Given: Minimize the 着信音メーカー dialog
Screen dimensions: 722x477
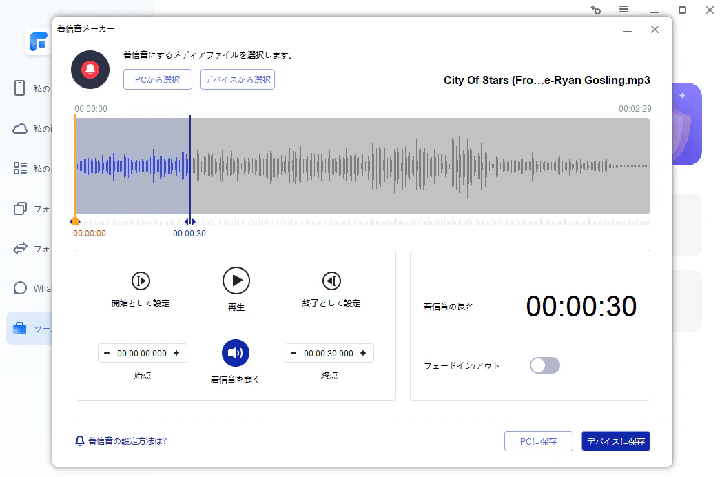Looking at the screenshot, I should click(627, 30).
